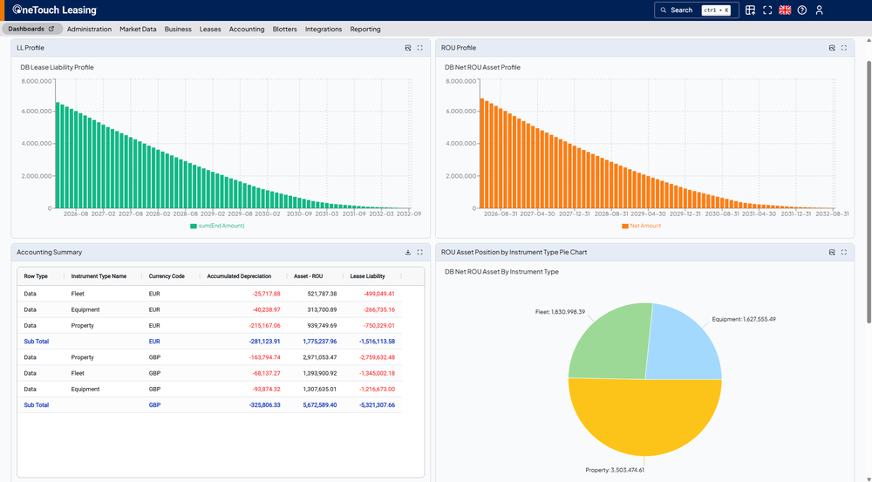Click the scrollbar up arrow

click(869, 41)
